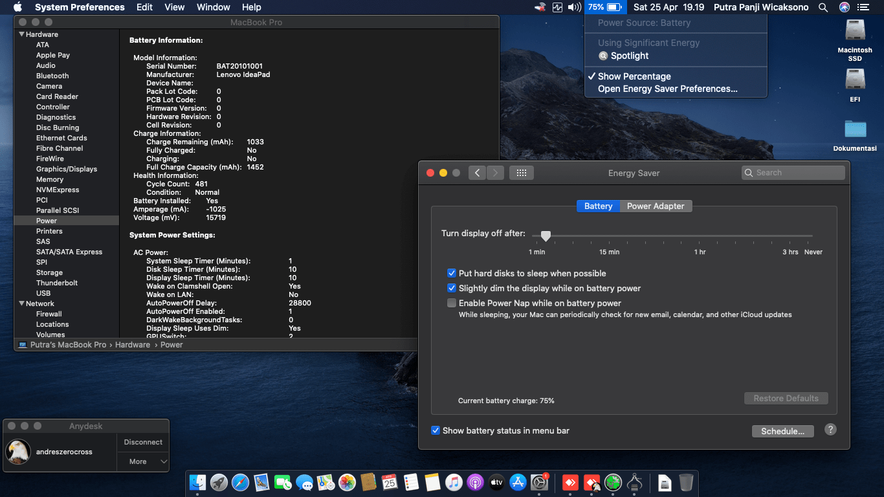Image resolution: width=884 pixels, height=497 pixels.
Task: Toggle Put hard disks to sleep checkbox
Action: 452,273
